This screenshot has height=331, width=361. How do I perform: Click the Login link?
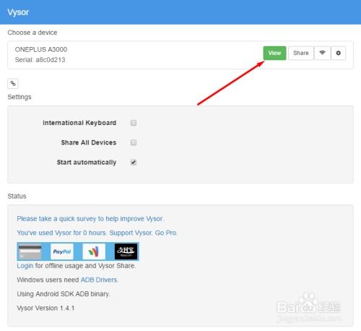pos(25,266)
